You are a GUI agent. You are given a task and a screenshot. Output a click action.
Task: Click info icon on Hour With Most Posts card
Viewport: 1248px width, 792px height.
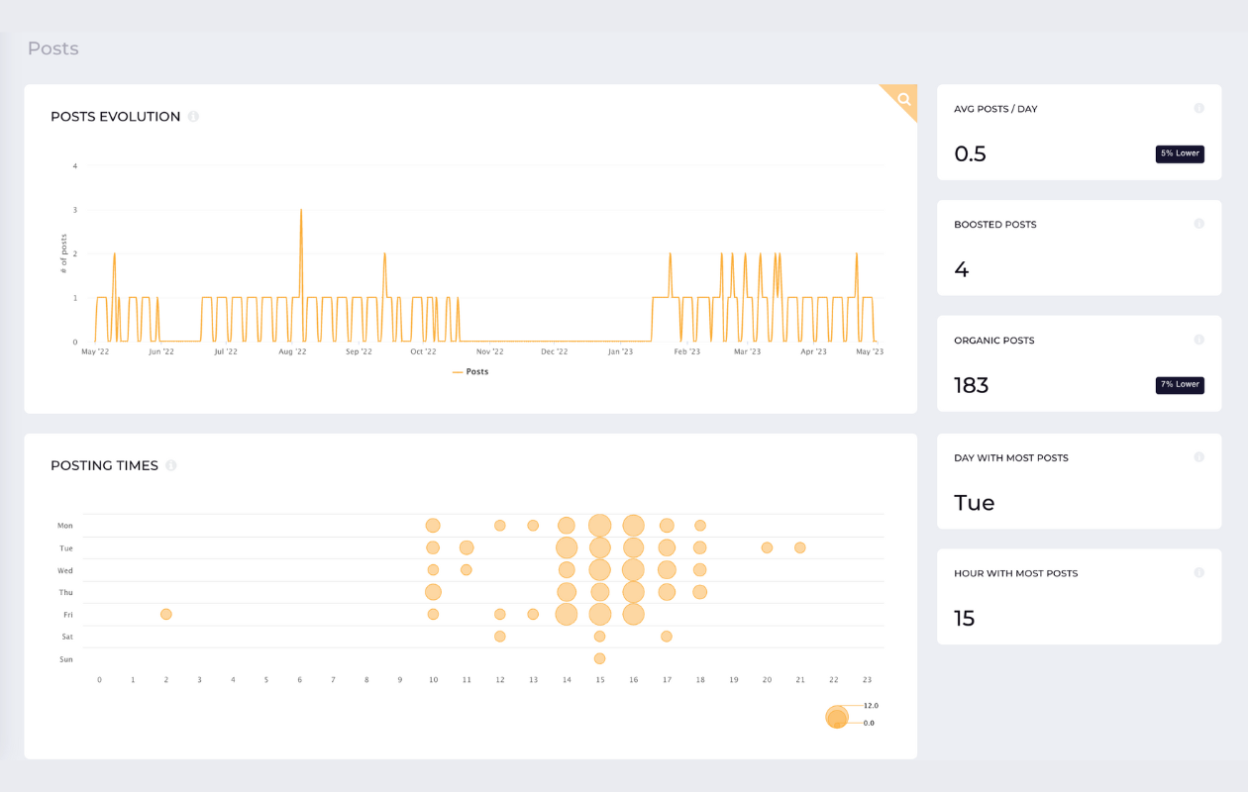pyautogui.click(x=1198, y=573)
